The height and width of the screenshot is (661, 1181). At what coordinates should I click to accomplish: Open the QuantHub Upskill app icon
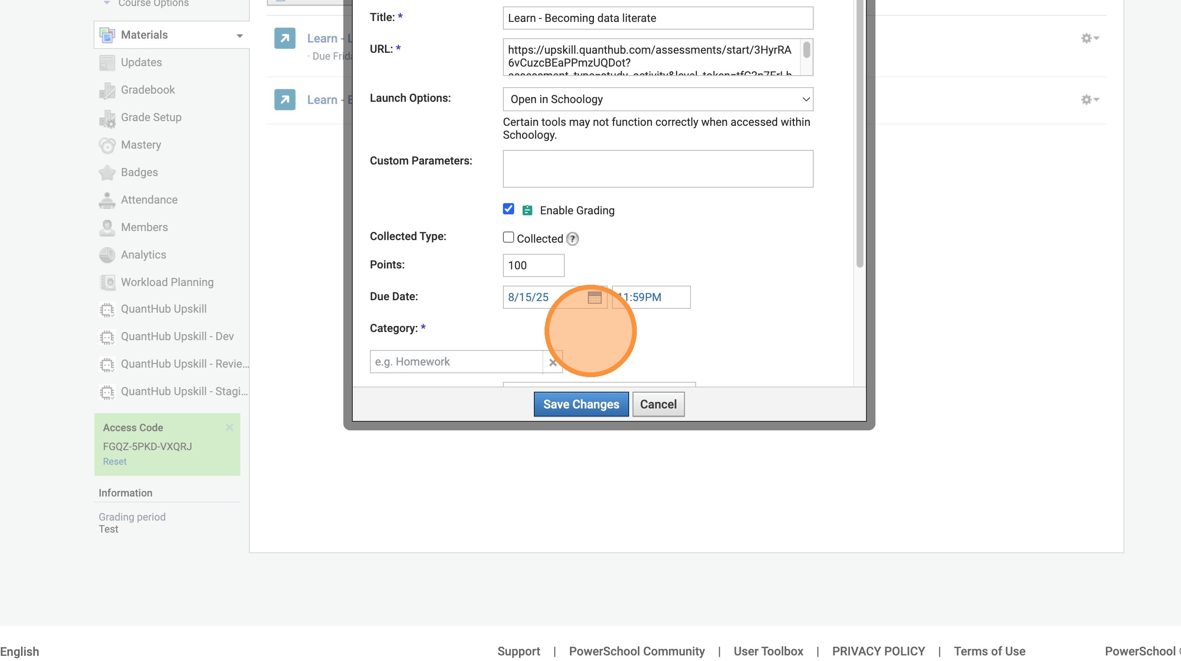(x=107, y=310)
